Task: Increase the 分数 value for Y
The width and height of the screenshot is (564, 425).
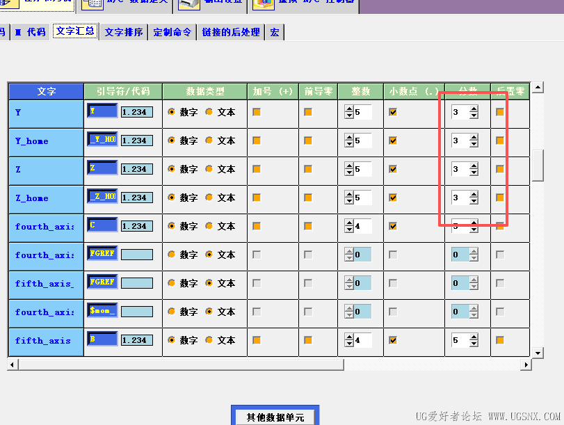Action: pos(474,109)
